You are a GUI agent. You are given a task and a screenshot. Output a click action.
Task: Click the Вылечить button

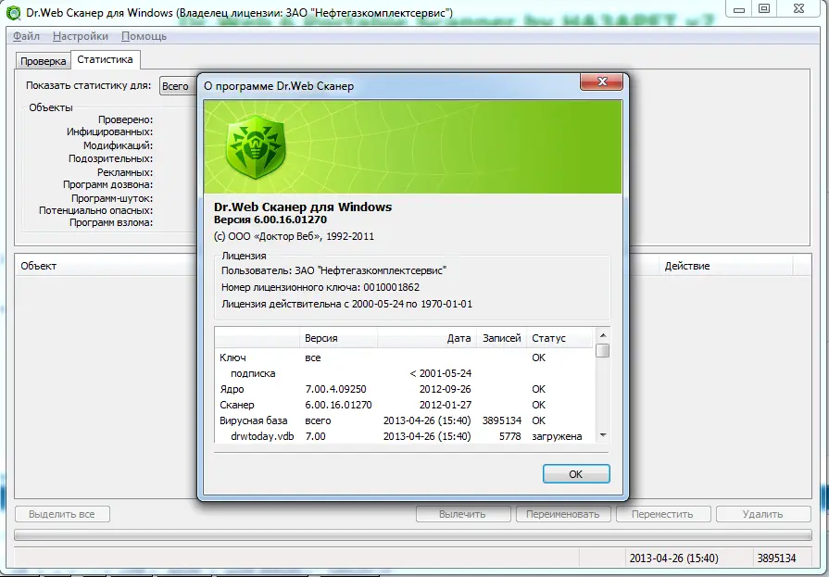tap(462, 514)
